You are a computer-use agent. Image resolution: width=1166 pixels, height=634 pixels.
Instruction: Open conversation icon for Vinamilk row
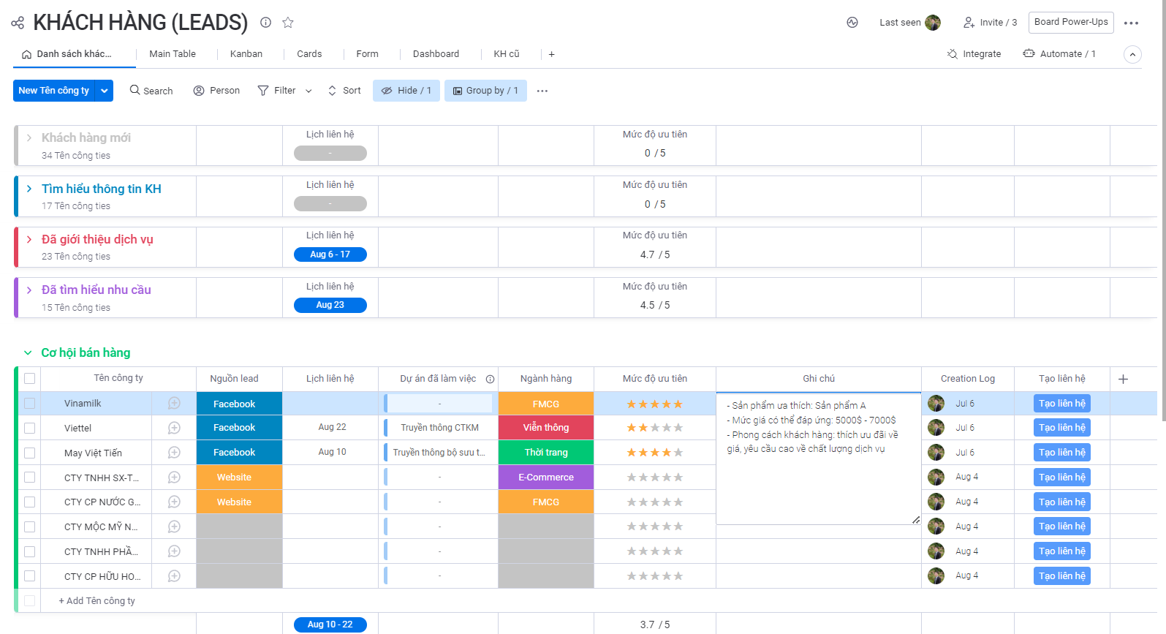174,403
